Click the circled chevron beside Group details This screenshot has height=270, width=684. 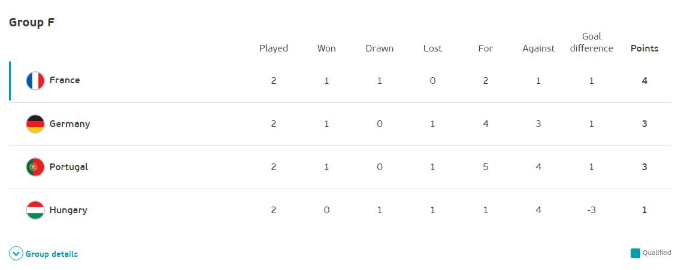16,254
